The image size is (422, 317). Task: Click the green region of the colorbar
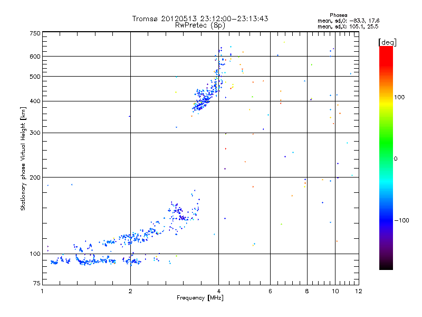[x=386, y=143]
